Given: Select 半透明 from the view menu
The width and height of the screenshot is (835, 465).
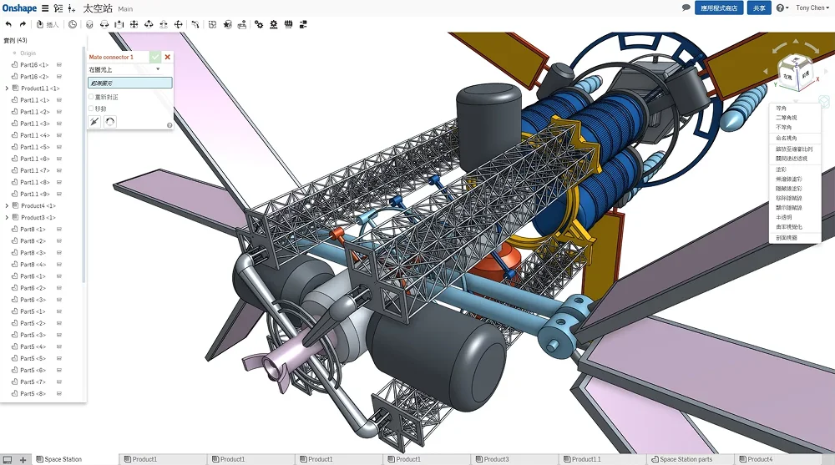Looking at the screenshot, I should coord(783,217).
